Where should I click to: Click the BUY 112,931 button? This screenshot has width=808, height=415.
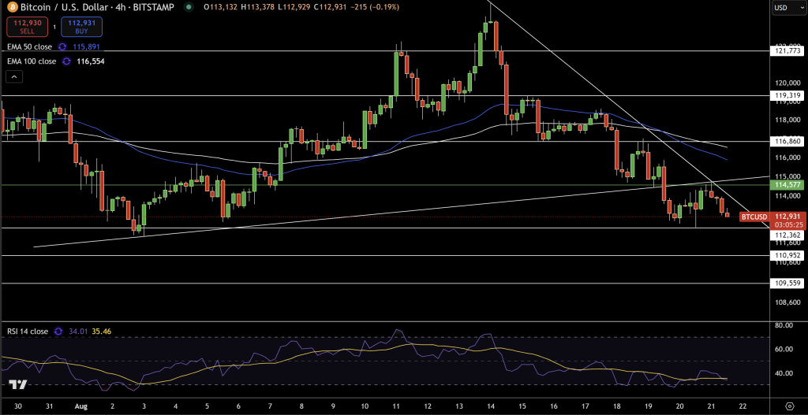[81, 27]
